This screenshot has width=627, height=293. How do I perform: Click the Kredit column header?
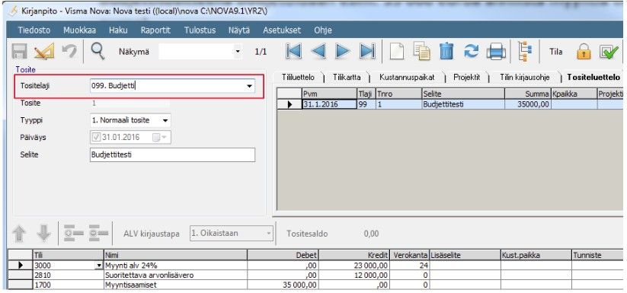coord(353,256)
